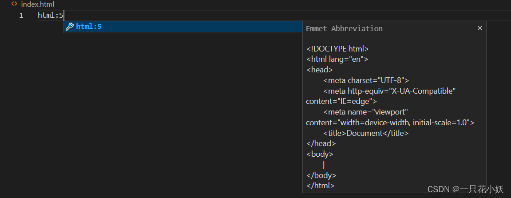Click the CSDN watermark text

[x=465, y=190]
